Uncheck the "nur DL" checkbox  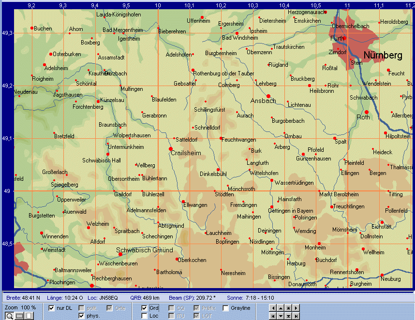click(x=52, y=308)
